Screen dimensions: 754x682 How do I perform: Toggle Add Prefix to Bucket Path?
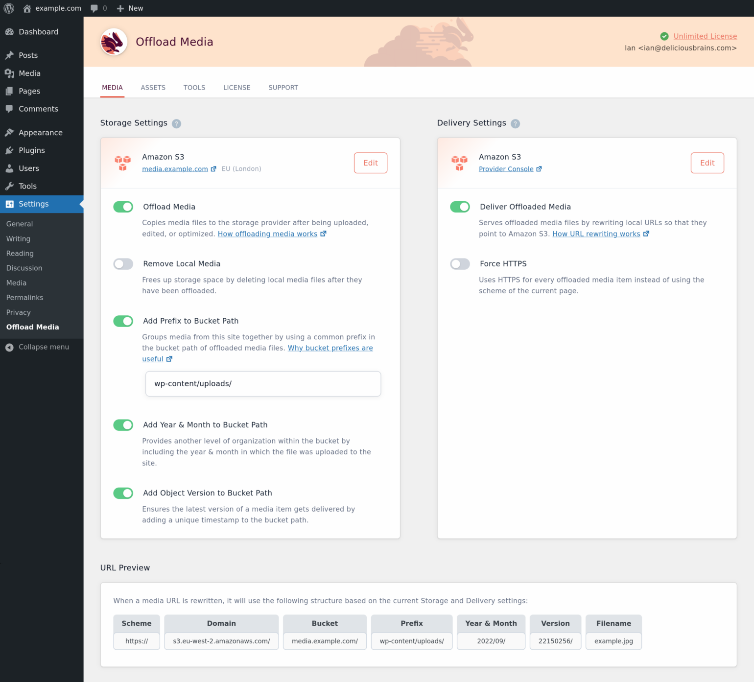[x=123, y=321]
